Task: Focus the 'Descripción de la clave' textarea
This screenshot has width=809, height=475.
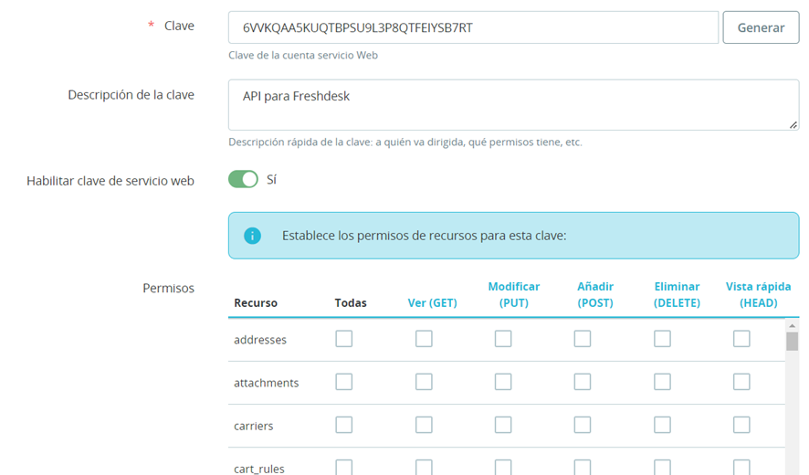Action: tap(513, 105)
